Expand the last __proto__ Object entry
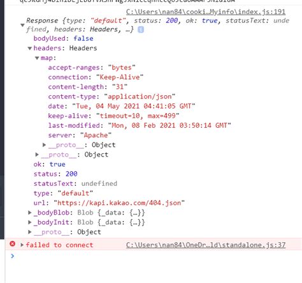The width and height of the screenshot is (302, 283). pyautogui.click(x=30, y=232)
